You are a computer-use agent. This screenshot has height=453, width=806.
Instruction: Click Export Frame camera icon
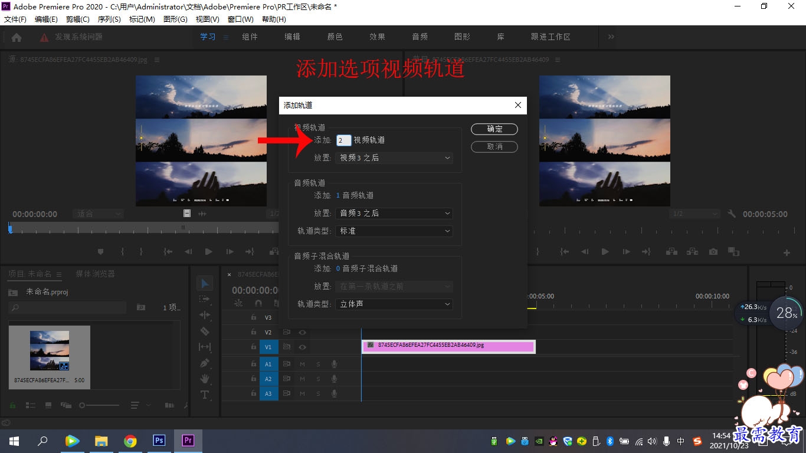(713, 252)
